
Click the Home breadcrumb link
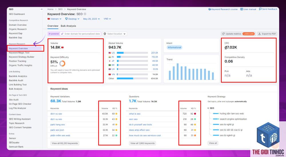50,9
